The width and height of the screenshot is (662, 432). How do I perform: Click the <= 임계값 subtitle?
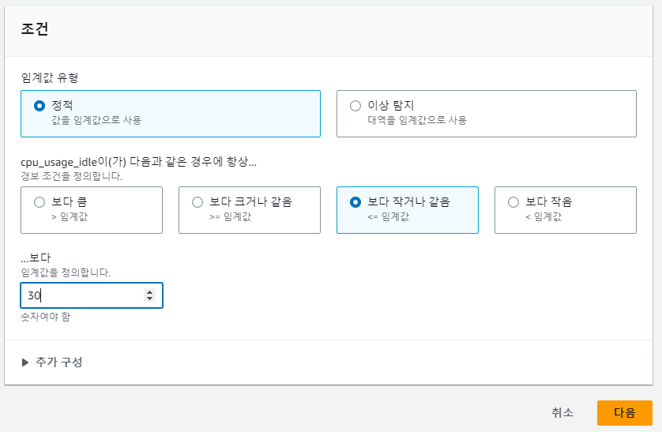(x=389, y=216)
